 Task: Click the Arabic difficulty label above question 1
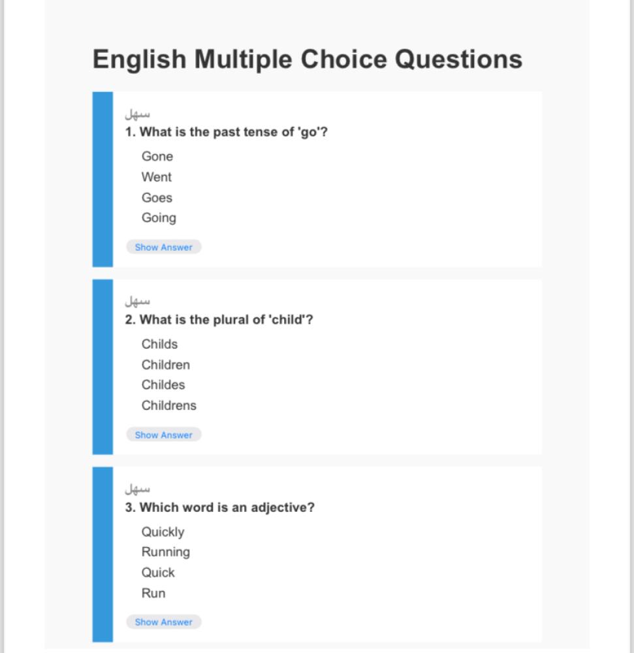pos(137,114)
